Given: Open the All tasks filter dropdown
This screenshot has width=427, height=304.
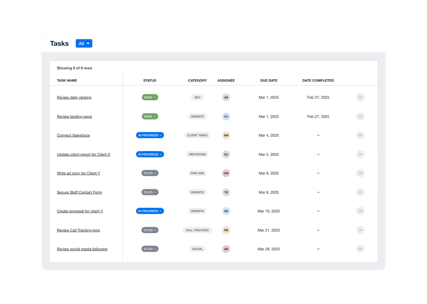Looking at the screenshot, I should click(84, 43).
